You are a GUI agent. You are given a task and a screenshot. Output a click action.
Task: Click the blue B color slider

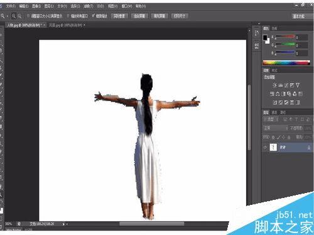(x=285, y=52)
